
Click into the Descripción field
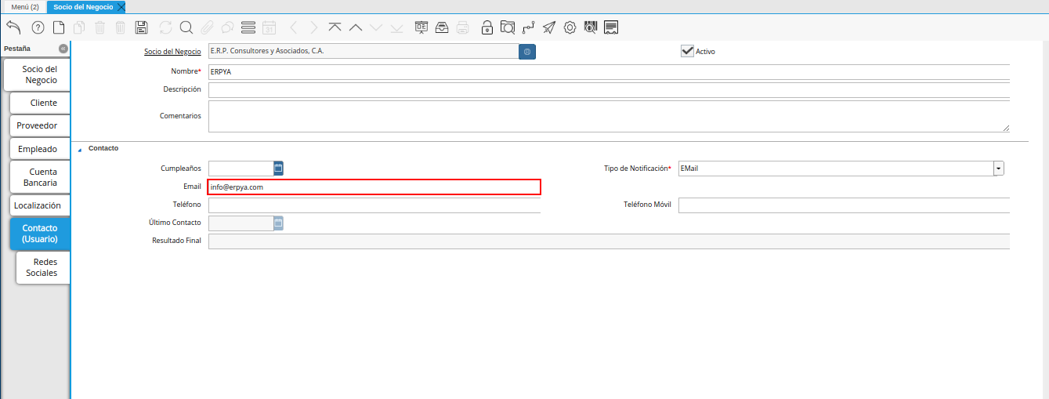pyautogui.click(x=609, y=89)
